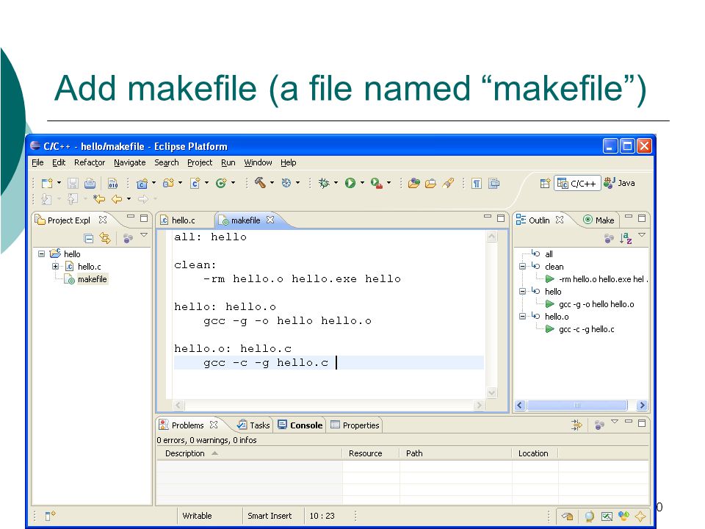Close the makefile editor tab

pos(270,220)
